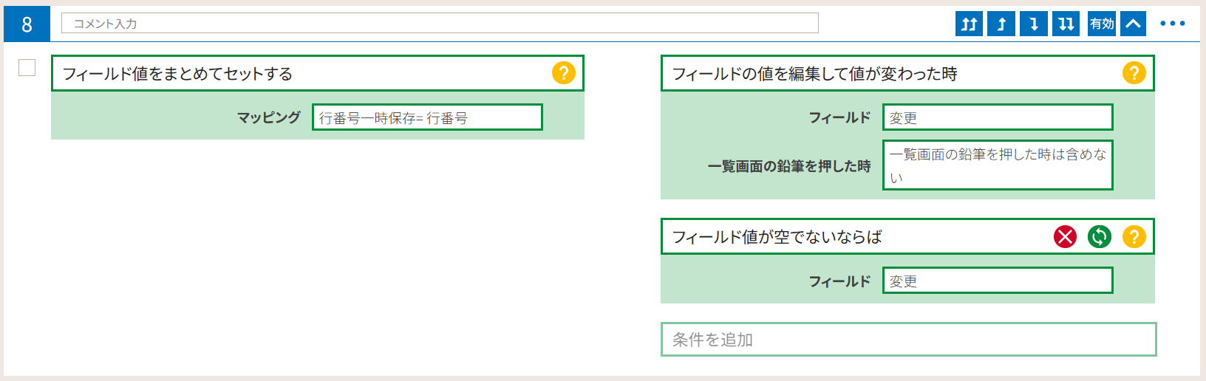
Task: Open 一覧画面の鉛筆を押した時 option selector
Action: tap(998, 165)
